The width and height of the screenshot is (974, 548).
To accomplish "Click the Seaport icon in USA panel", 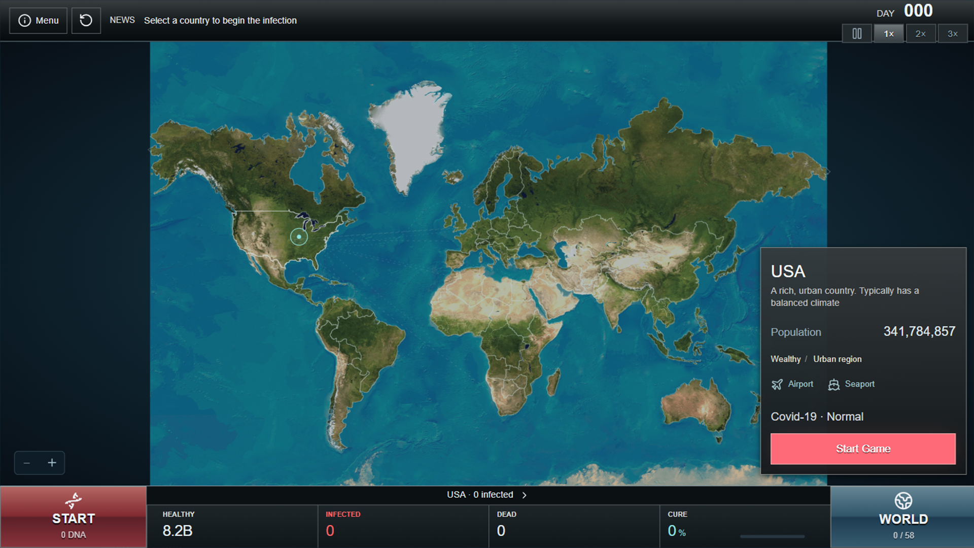I will 833,384.
